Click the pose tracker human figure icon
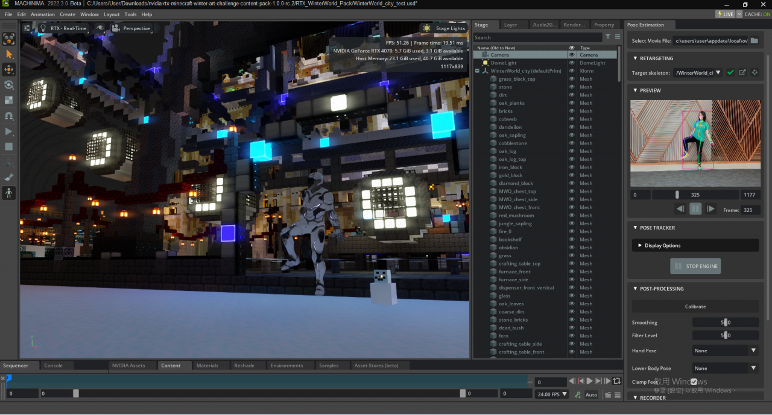 [x=9, y=193]
